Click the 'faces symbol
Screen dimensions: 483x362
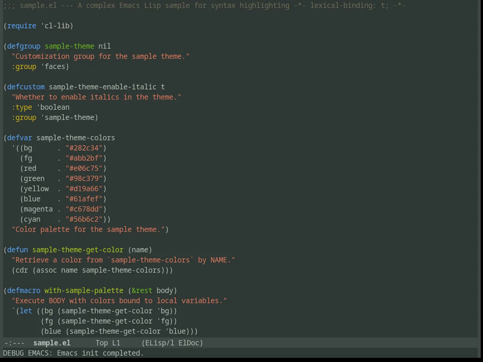pyautogui.click(x=53, y=66)
